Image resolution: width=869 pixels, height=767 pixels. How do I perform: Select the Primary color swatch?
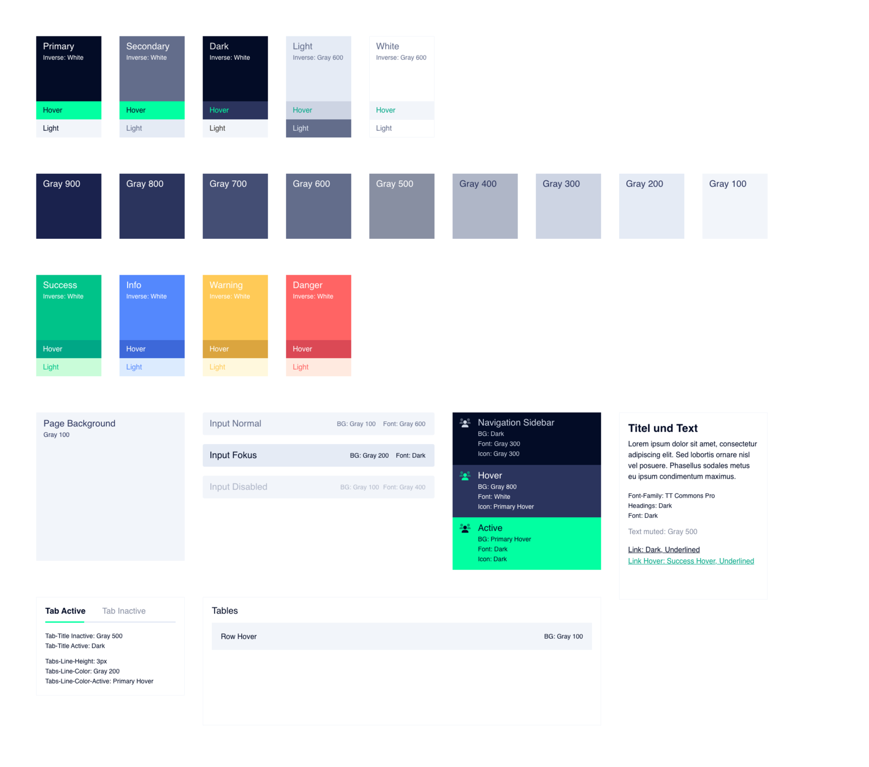pyautogui.click(x=68, y=68)
